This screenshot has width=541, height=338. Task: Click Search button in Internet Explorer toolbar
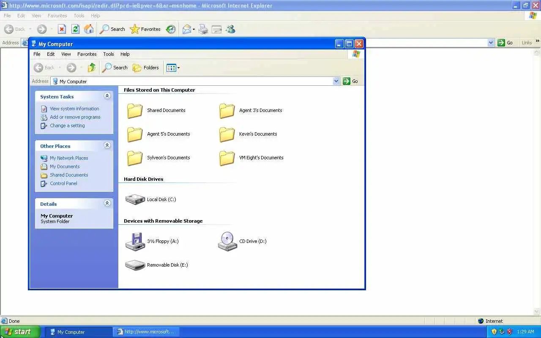click(112, 29)
